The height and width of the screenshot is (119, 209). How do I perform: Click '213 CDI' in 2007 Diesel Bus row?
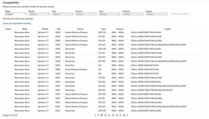click(102, 82)
